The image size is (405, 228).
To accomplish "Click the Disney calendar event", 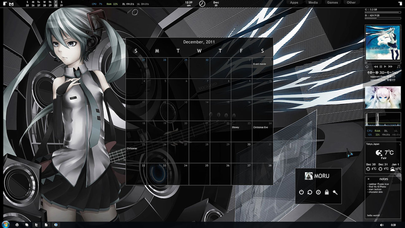I will pyautogui.click(x=235, y=127).
